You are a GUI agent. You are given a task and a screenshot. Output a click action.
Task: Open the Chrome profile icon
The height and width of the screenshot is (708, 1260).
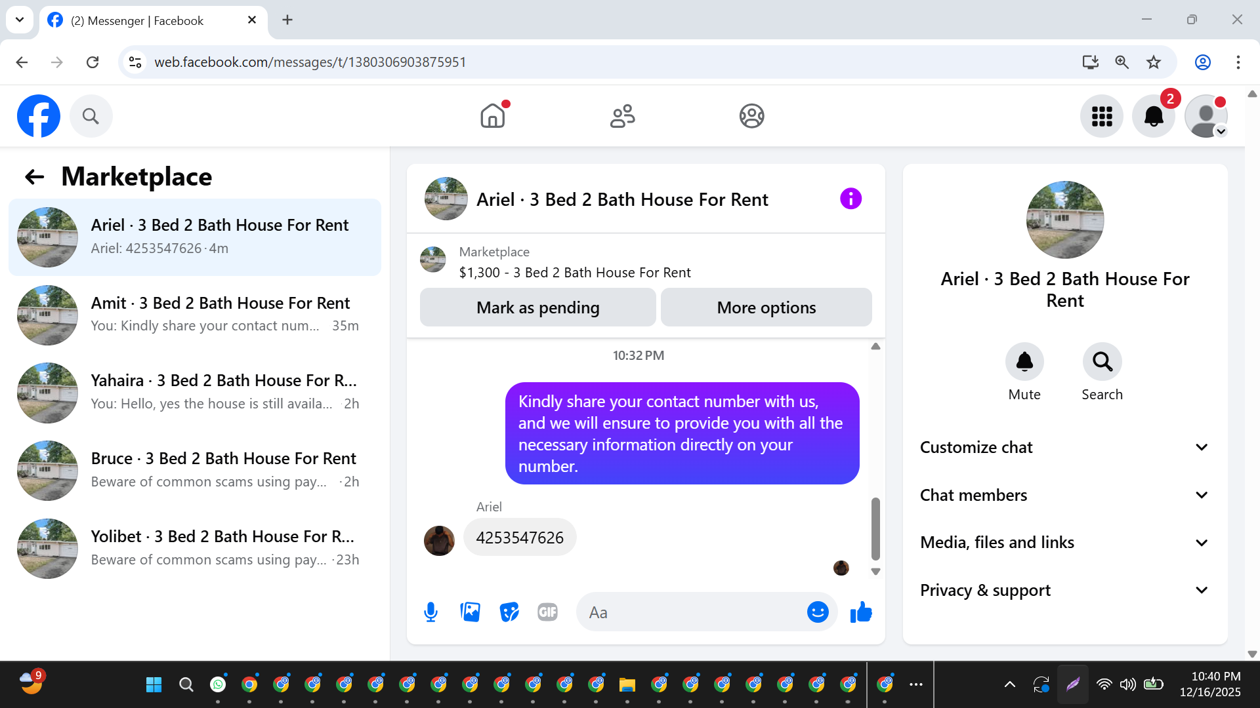[x=1203, y=62]
